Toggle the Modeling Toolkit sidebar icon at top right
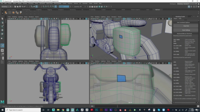 tap(189, 7)
